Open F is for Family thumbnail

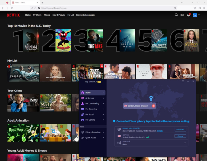[x=55, y=133]
